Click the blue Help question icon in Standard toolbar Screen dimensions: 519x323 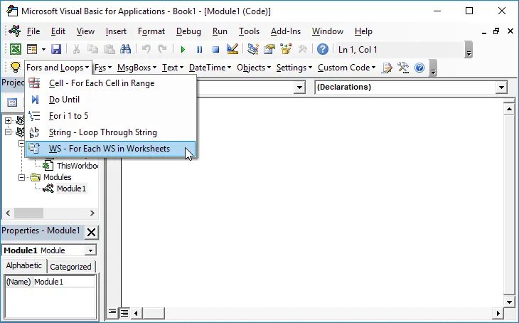coord(322,49)
